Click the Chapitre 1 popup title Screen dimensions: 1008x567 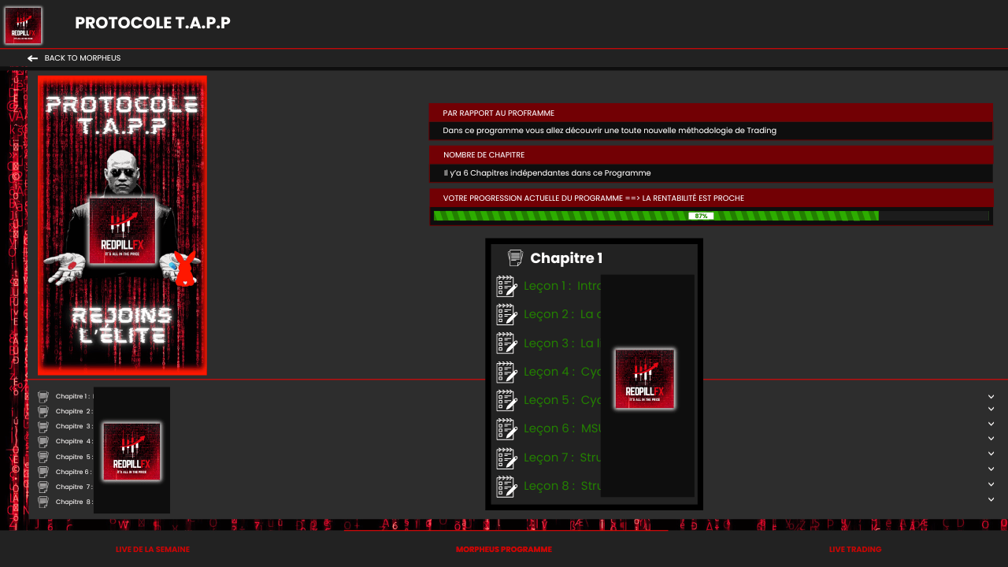pyautogui.click(x=566, y=258)
